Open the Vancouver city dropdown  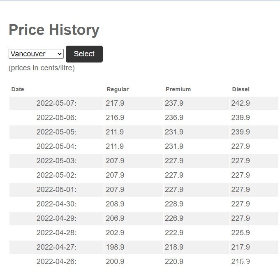36,54
